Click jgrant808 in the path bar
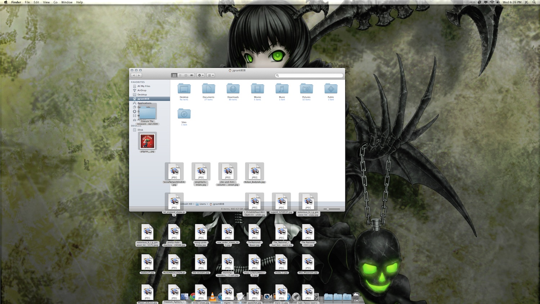This screenshot has width=540, height=304. coord(217,204)
